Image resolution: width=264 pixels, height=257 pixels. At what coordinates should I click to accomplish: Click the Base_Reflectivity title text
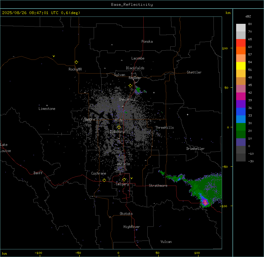pos(132,5)
